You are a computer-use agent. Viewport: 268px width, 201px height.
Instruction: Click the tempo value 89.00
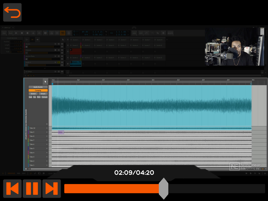click(x=85, y=32)
